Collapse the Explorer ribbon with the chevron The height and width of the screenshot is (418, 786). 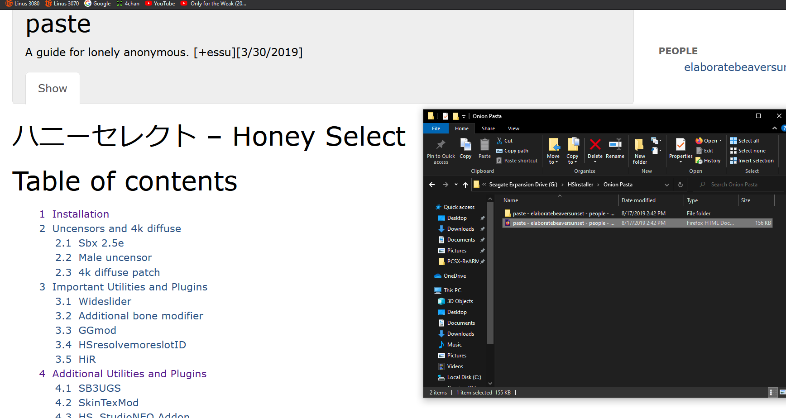coord(775,128)
